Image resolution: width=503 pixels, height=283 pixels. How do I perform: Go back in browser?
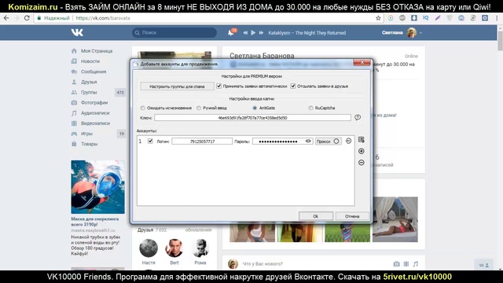pos(6,18)
